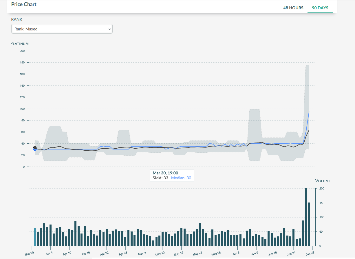Click the 'Apr 22' date axis label
355x259 pixels.
pyautogui.click(x=104, y=254)
